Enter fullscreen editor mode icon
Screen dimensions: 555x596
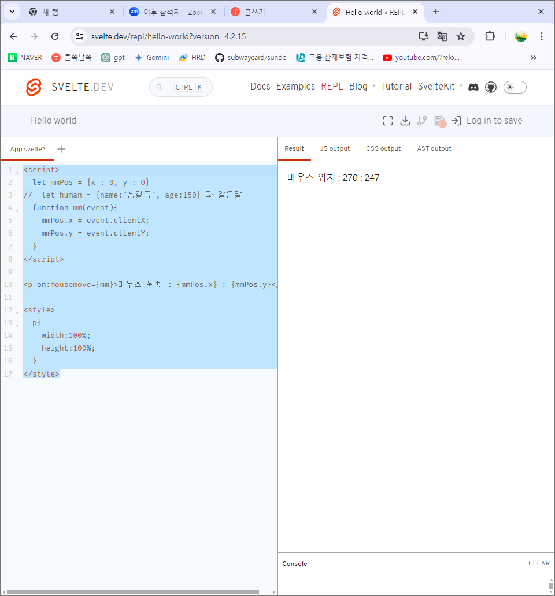point(387,121)
